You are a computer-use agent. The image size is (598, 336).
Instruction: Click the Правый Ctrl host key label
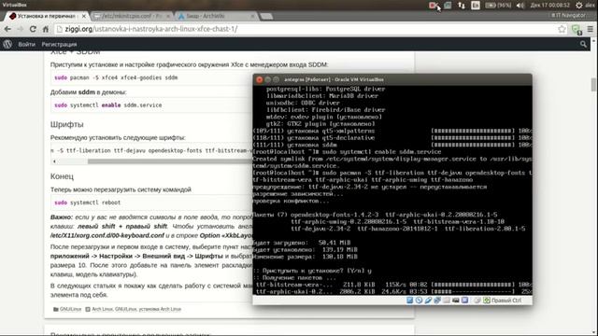(506, 301)
